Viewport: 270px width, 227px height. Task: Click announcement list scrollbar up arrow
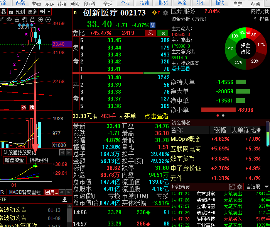69,206
